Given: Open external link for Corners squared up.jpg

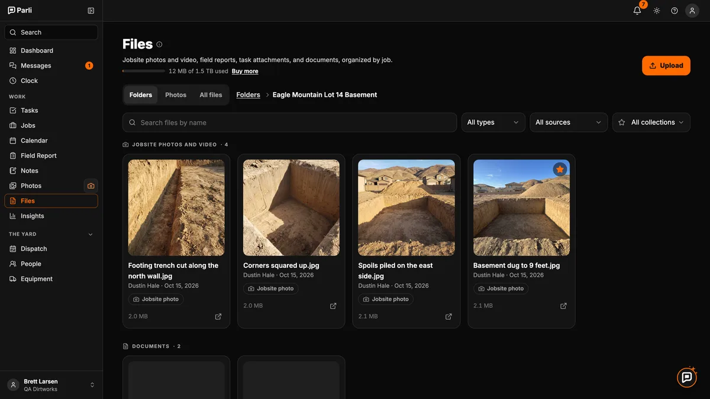Looking at the screenshot, I should pyautogui.click(x=333, y=306).
